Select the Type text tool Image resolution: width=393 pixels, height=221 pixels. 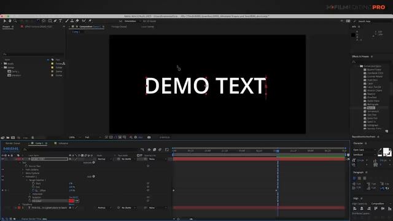pos(60,21)
